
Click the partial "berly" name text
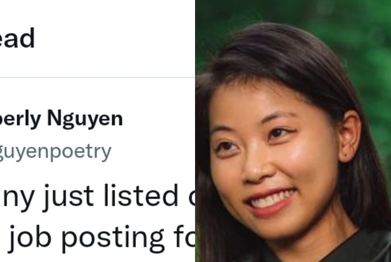[x=20, y=119]
